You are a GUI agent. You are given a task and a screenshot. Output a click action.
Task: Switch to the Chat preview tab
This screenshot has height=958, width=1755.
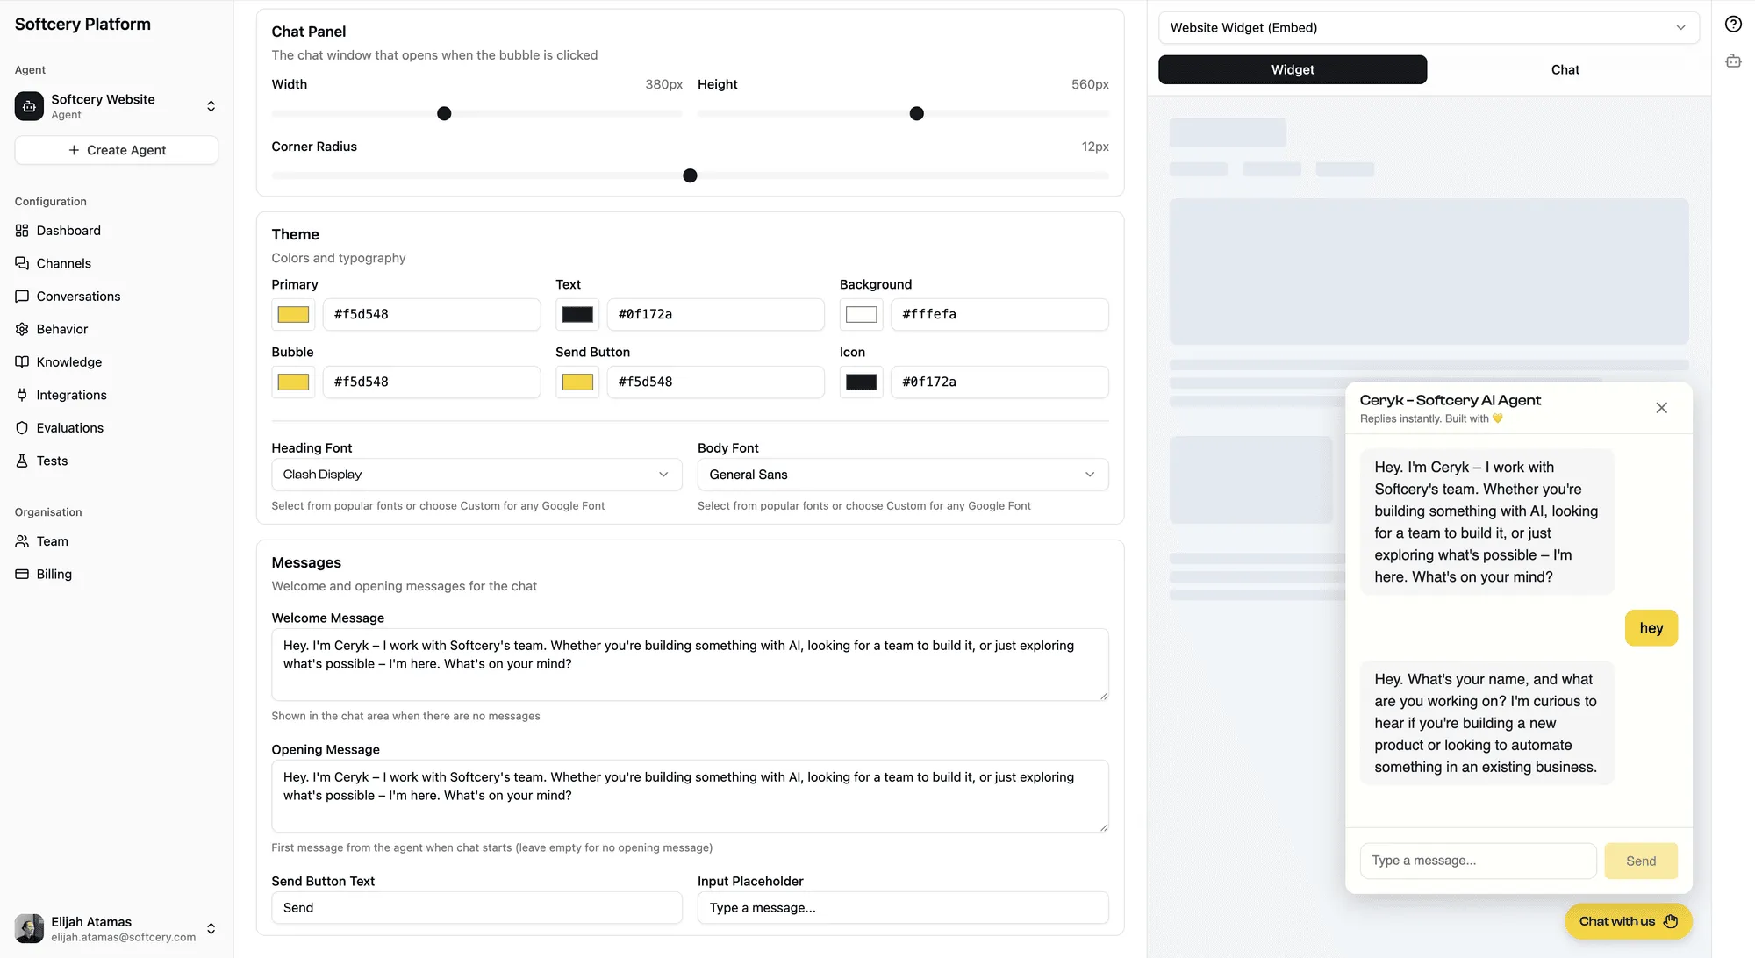(1565, 70)
